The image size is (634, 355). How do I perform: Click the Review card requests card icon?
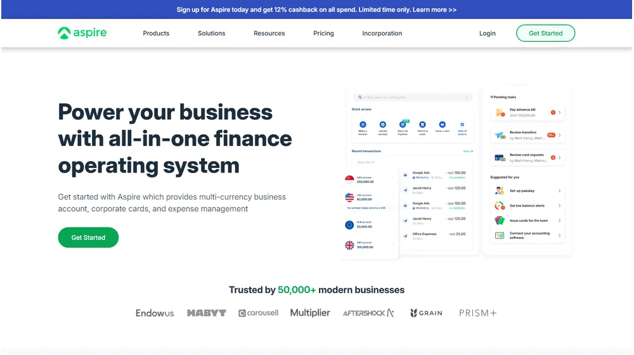(500, 158)
